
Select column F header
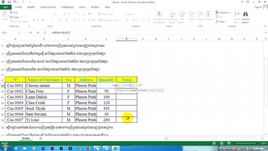[x=126, y=39]
